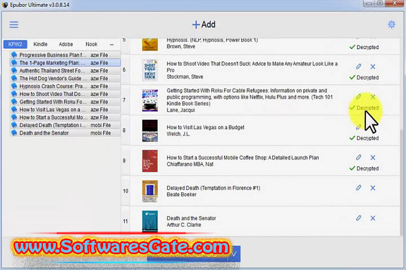This screenshot has width=406, height=270.
Task: Click Decrypted status of Mobile Coffee Shop
Action: (364, 168)
